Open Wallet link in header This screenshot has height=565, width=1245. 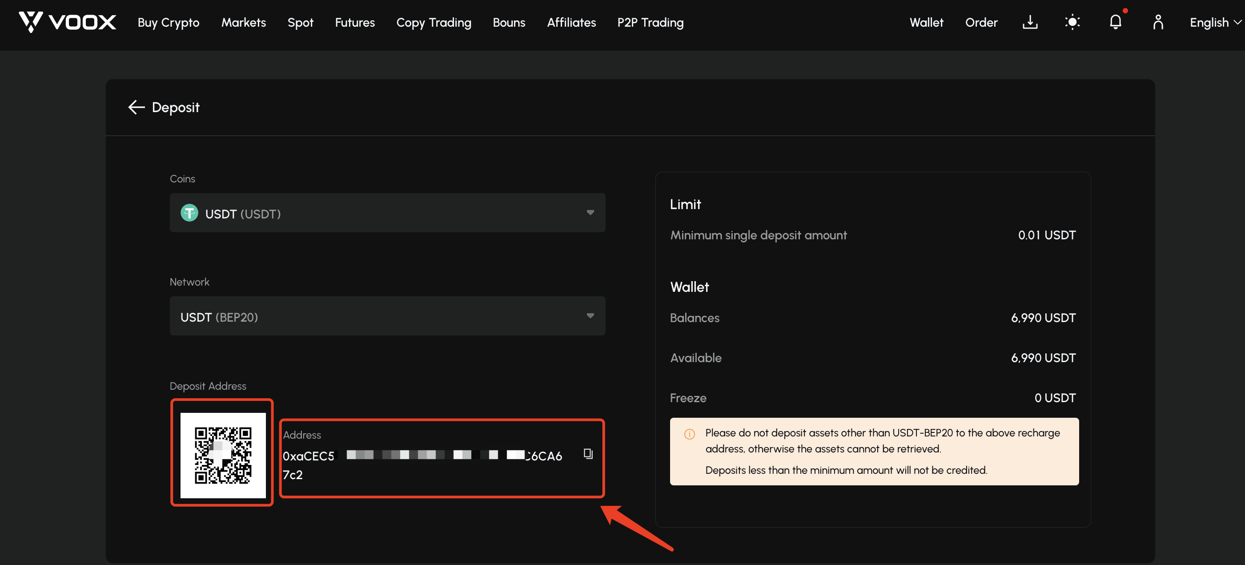point(926,22)
